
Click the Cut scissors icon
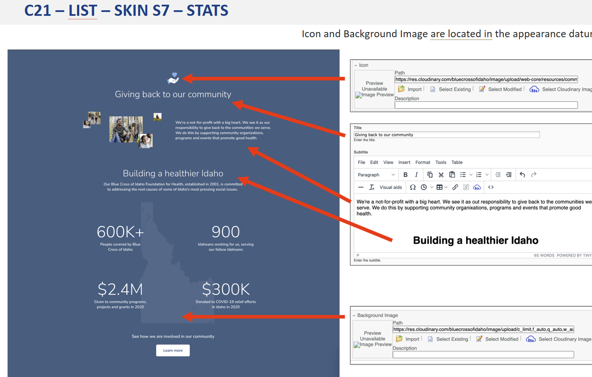click(441, 175)
